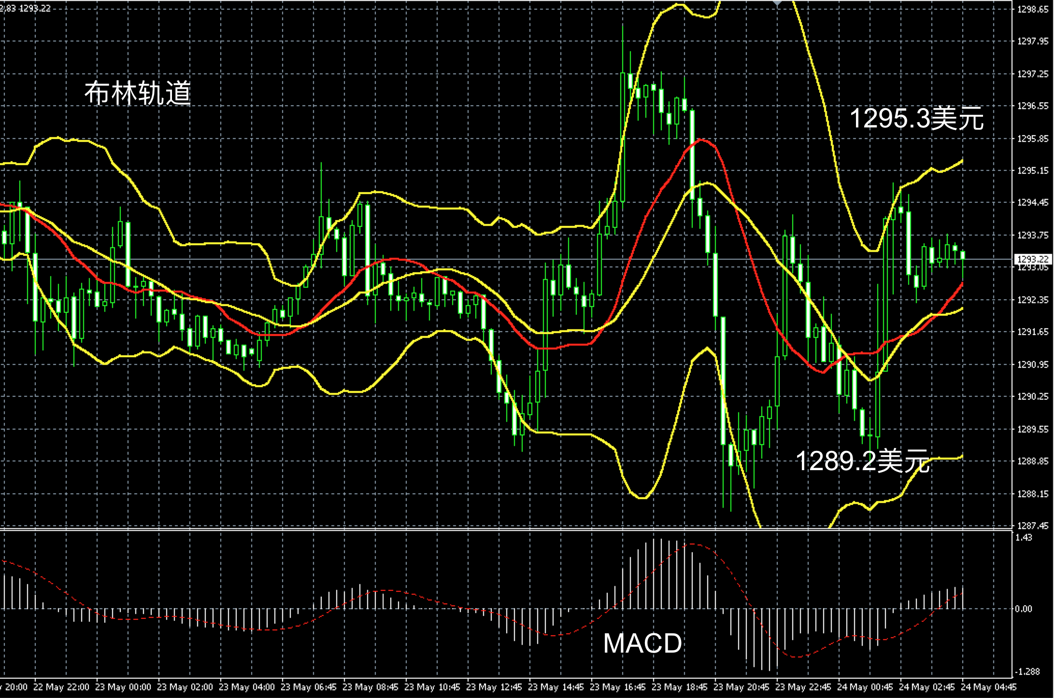Click the 24 May 04:45 time label
This screenshot has height=698, width=1055.
pyautogui.click(x=988, y=687)
